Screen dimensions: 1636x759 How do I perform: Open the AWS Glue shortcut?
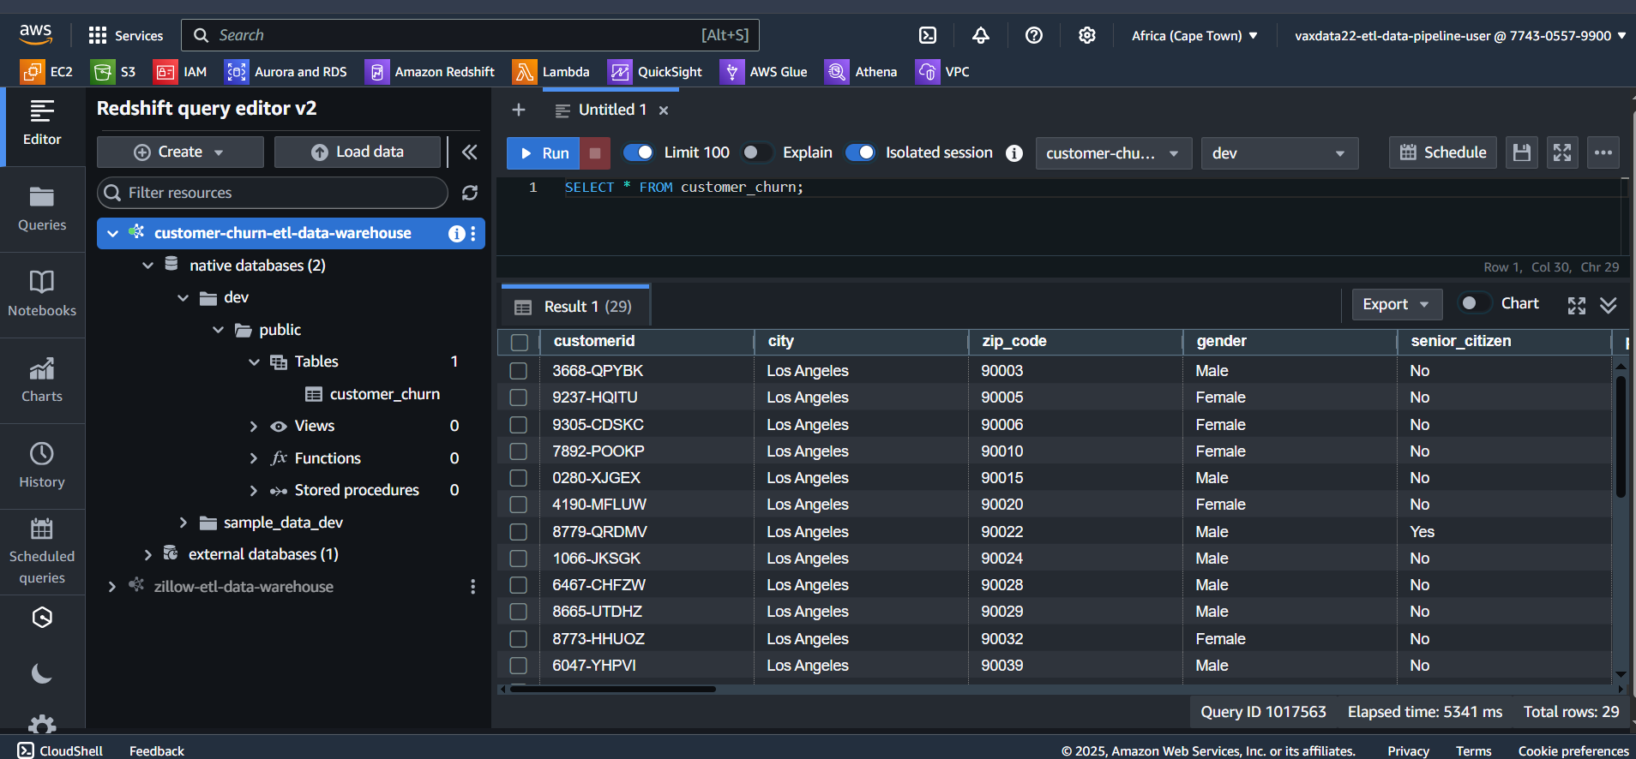pyautogui.click(x=764, y=72)
